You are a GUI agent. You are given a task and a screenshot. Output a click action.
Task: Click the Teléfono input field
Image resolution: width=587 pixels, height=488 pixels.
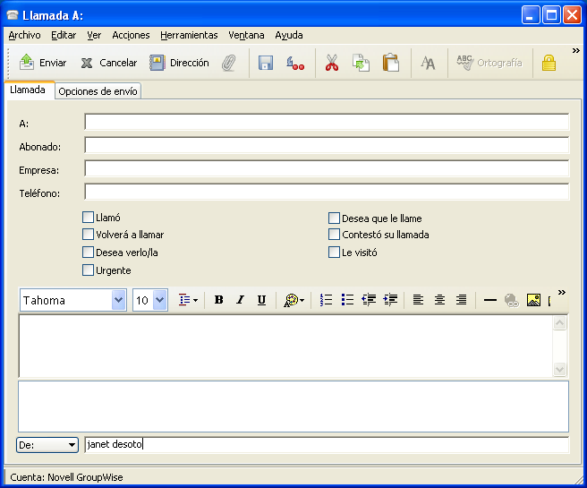pyautogui.click(x=327, y=192)
